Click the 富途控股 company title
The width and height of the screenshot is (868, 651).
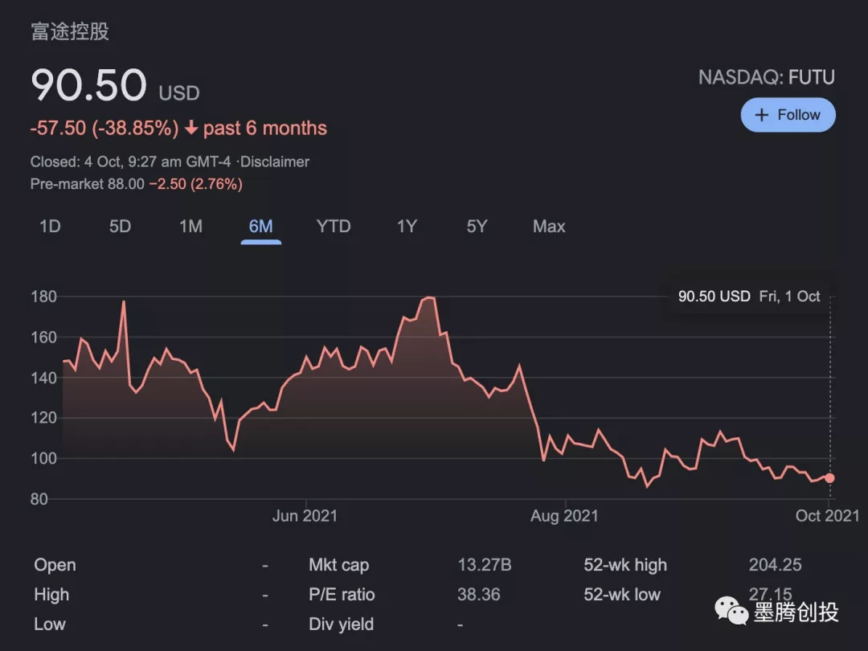(x=70, y=32)
